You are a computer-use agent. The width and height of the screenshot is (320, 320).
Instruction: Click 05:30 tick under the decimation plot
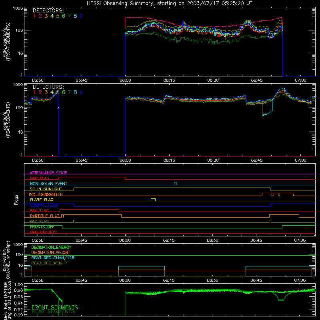(x=38, y=280)
